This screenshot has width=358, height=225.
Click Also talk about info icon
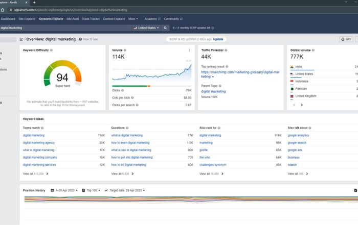(310, 128)
